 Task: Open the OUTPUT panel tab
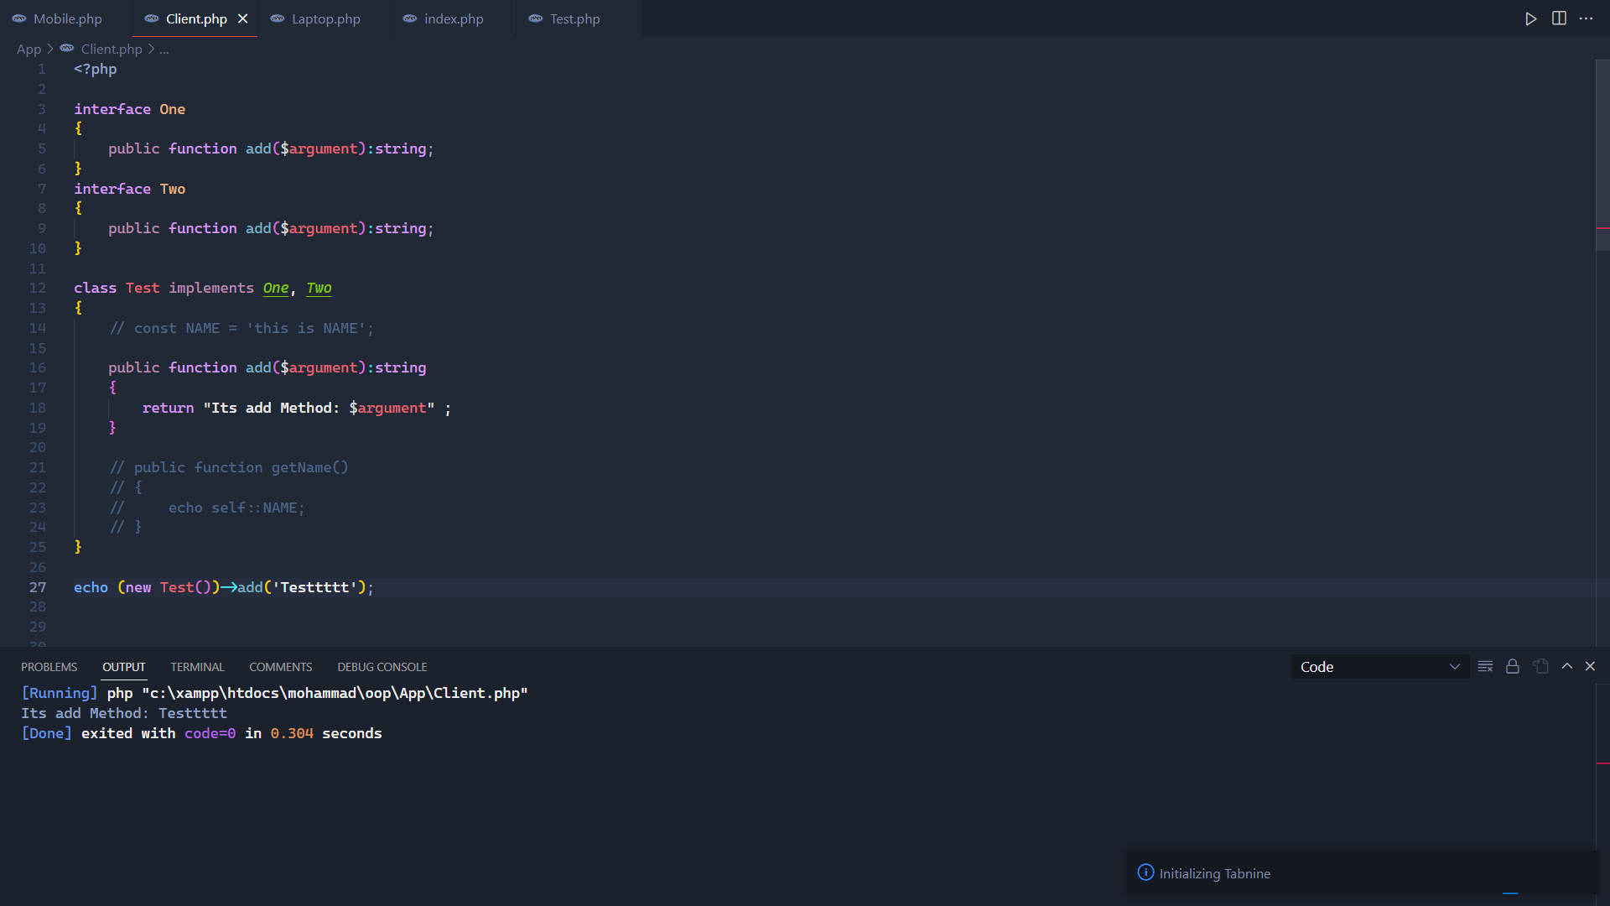point(124,667)
